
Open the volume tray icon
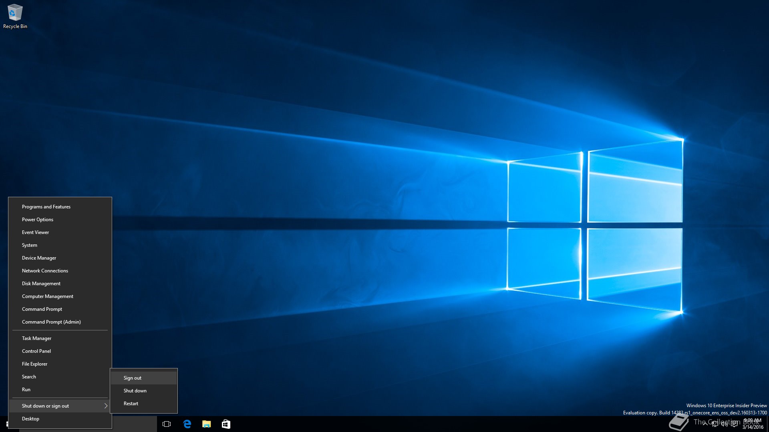point(724,424)
